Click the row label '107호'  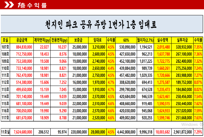[x=5, y=47]
